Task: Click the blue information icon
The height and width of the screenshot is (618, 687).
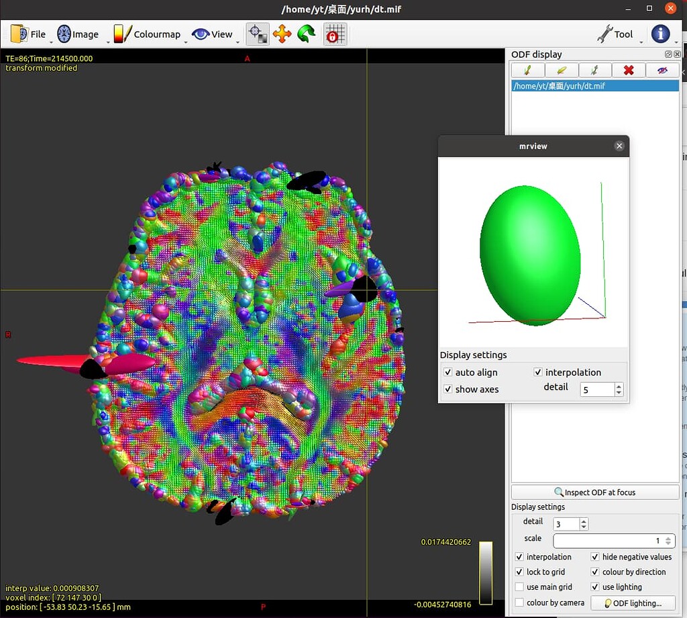Action: 660,34
